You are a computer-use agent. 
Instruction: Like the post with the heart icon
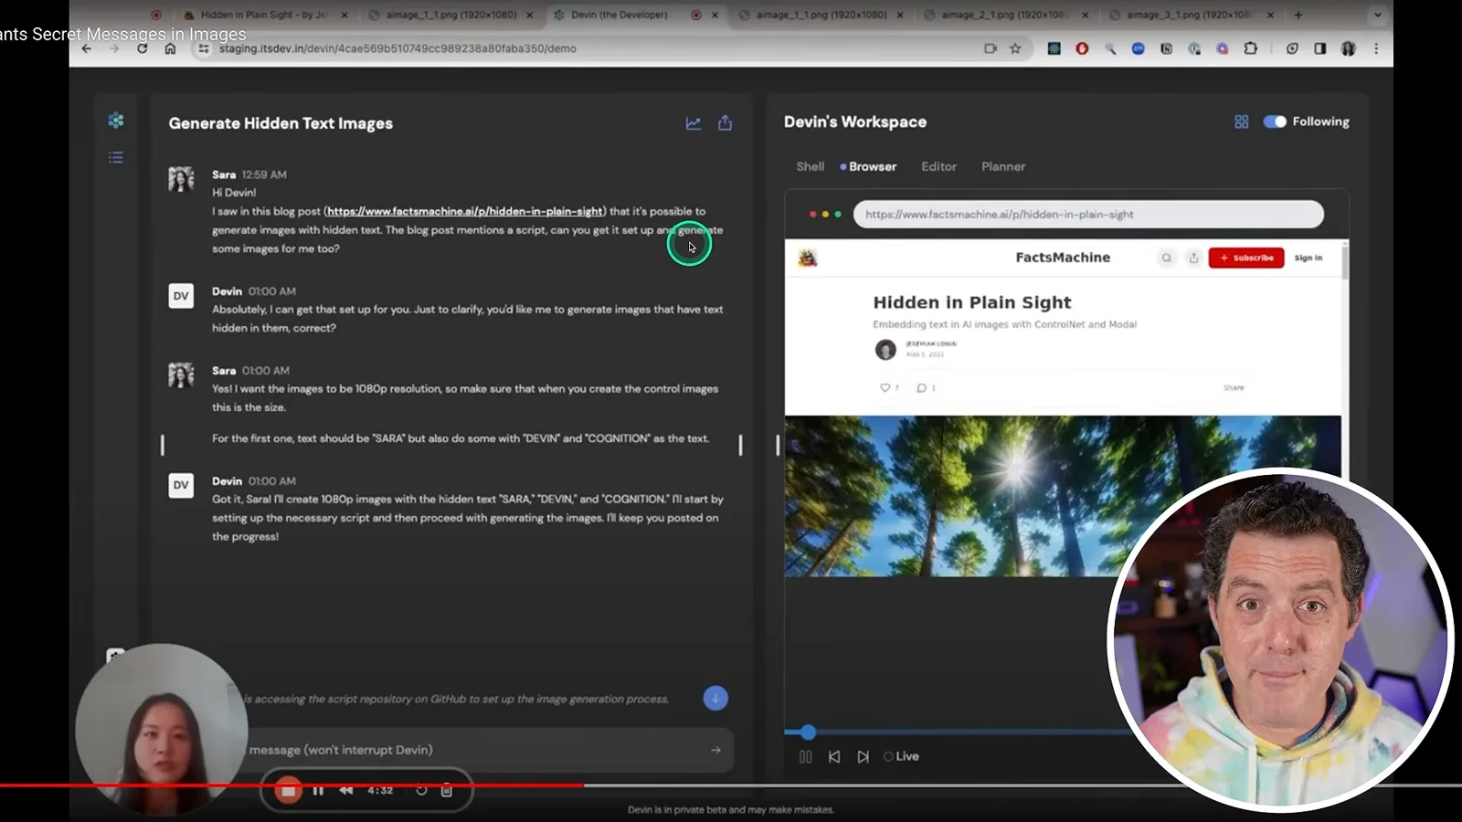coord(885,388)
